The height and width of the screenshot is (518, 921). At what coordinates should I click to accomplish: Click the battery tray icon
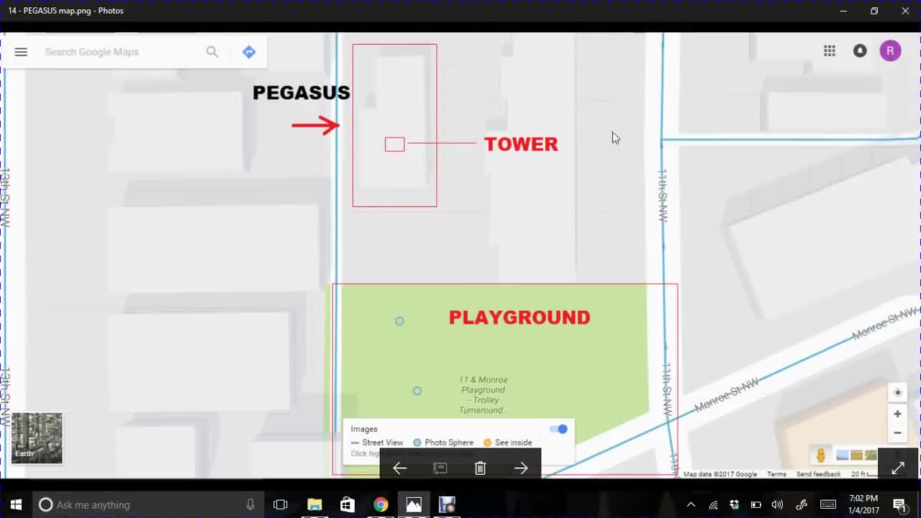click(756, 504)
